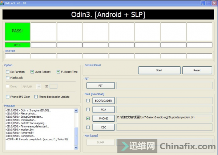Tick the Phone EFS Clear checkbox
This screenshot has width=218, height=155.
[x=8, y=97]
